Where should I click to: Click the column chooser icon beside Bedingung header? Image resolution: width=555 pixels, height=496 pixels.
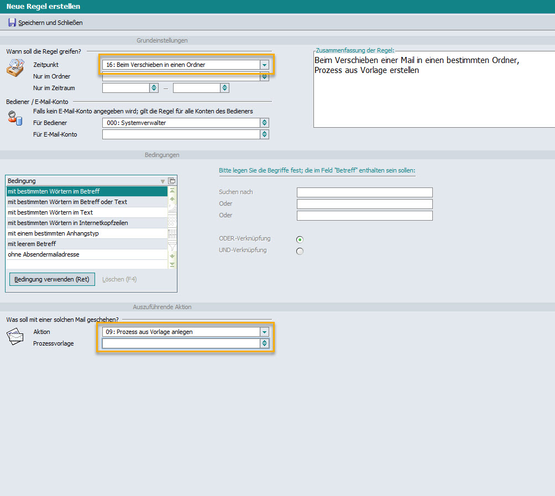click(171, 181)
